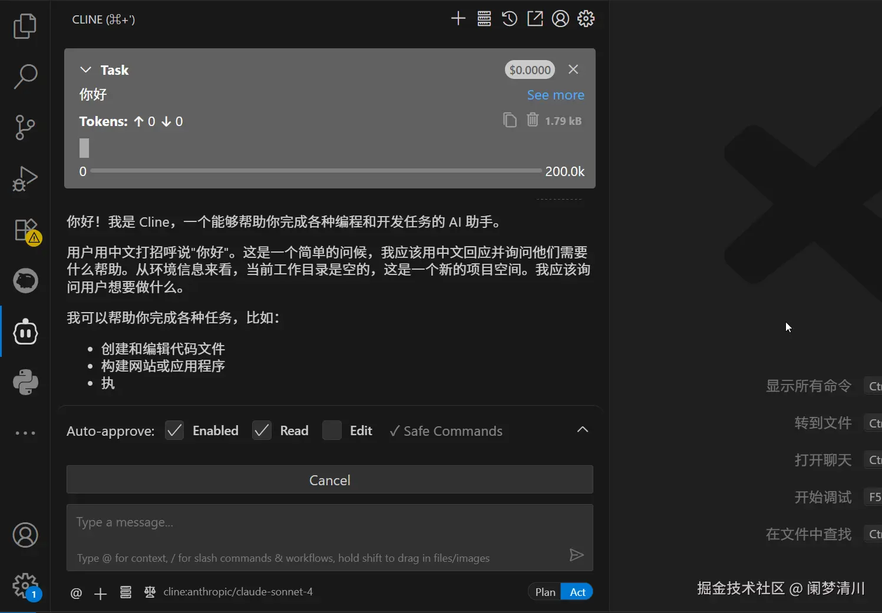
Task: Open Cline task history
Action: click(x=510, y=19)
